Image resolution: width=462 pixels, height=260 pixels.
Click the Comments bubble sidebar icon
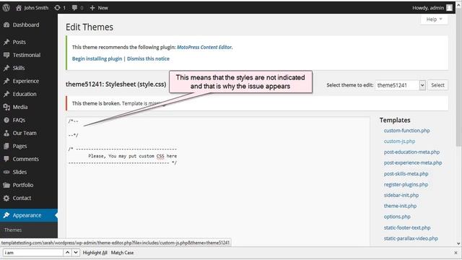(6, 159)
